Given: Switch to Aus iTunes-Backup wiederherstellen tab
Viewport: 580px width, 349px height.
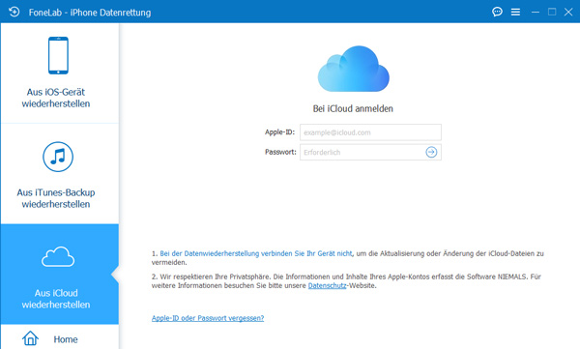Looking at the screenshot, I should pos(59,174).
